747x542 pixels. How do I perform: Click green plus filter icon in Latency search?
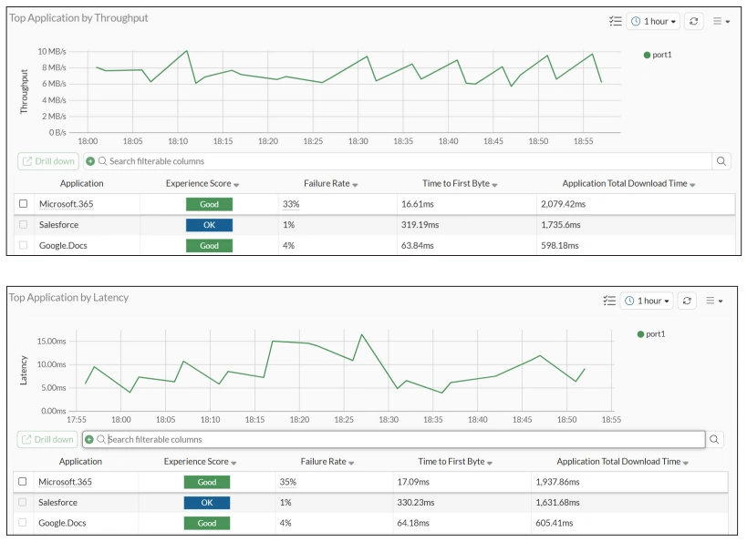(x=88, y=439)
